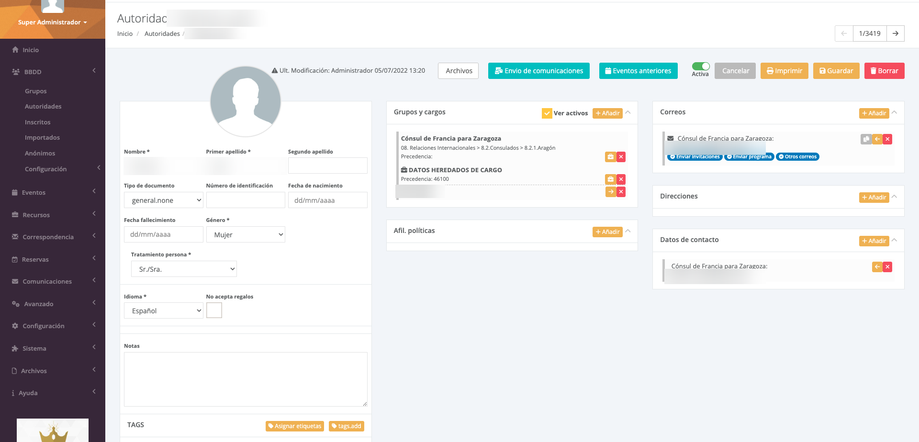
Task: Click the left-arrow icon in the Correos entry
Action: click(x=877, y=139)
